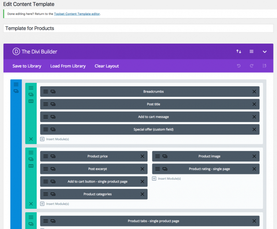Duplicate the row containing Product price
This screenshot has height=229, width=277.
31,159
